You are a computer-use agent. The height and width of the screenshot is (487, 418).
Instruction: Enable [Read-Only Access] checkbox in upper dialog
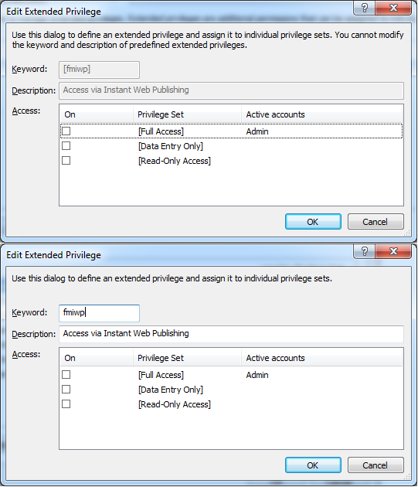[x=66, y=161]
